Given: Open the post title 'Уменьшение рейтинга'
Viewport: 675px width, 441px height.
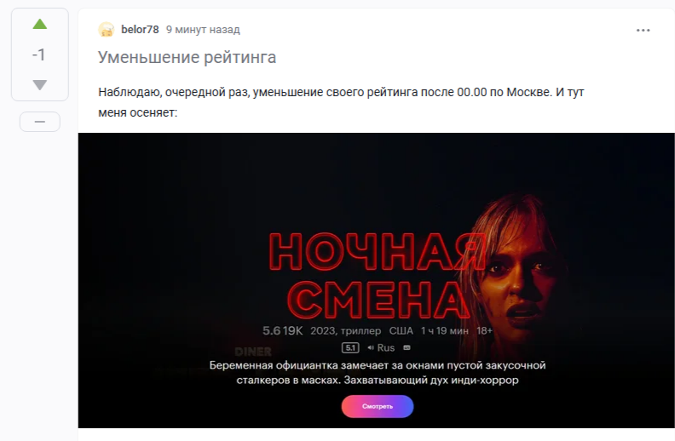Looking at the screenshot, I should click(x=187, y=57).
